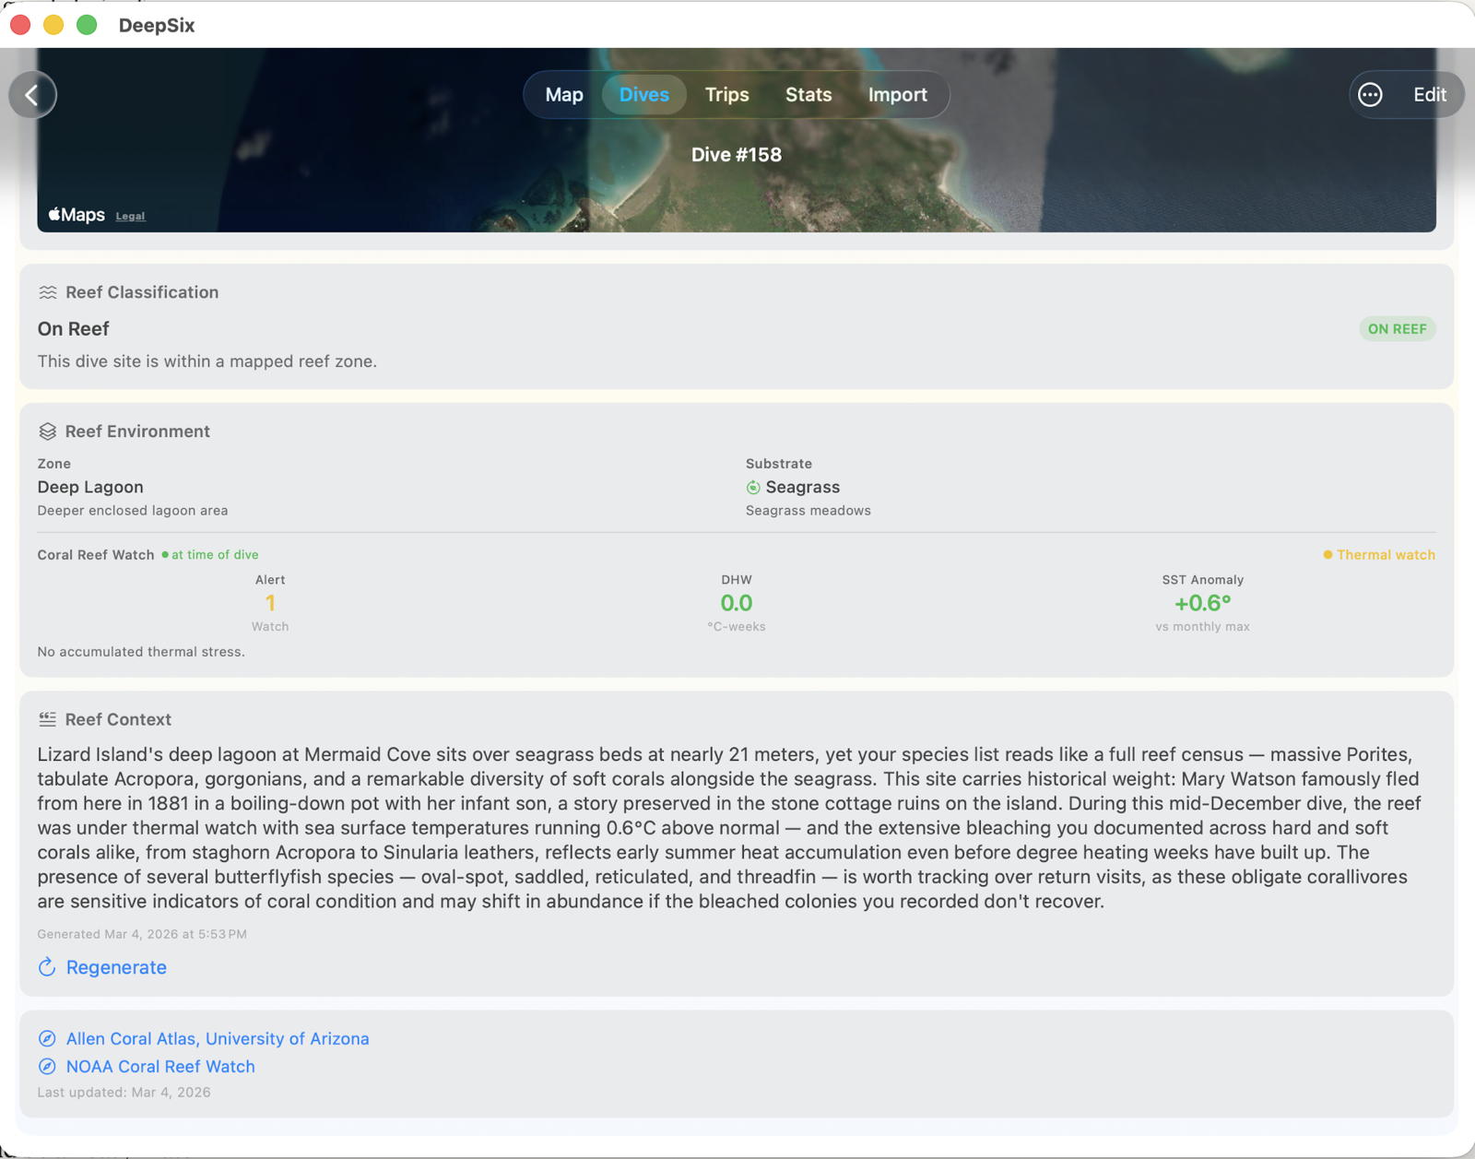Click the 'On Reef' classification heading
The width and height of the screenshot is (1475, 1159).
pos(73,329)
